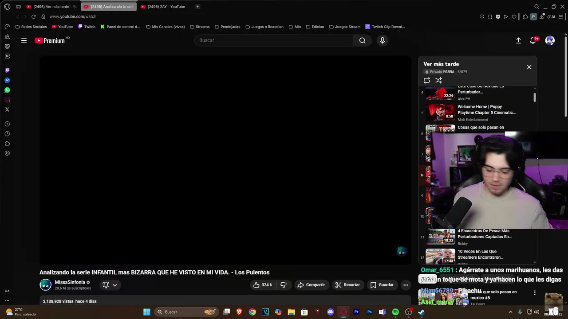
Task: Open the YouTube upload/create icon
Action: (518, 40)
